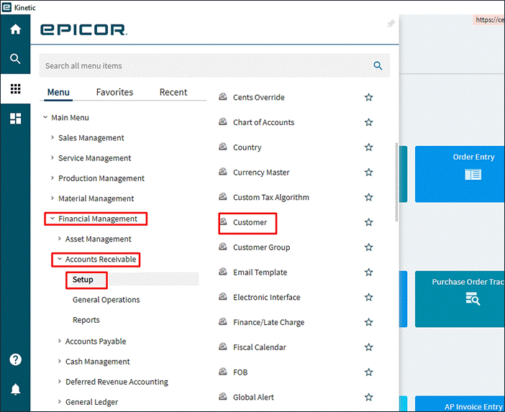Screen dimensions: 505x412
Task: Open the Customer program
Action: coord(250,222)
